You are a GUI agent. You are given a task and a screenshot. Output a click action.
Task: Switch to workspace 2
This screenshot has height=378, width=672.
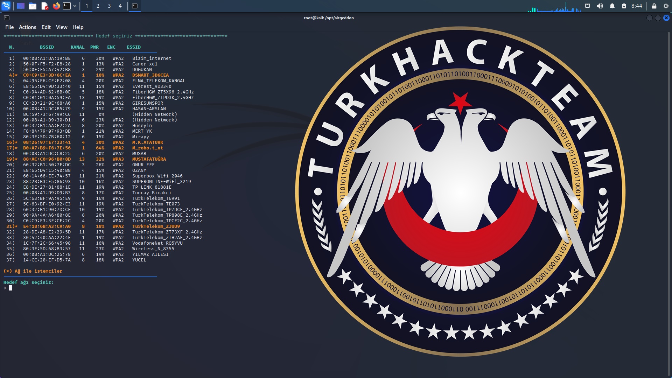coord(98,6)
